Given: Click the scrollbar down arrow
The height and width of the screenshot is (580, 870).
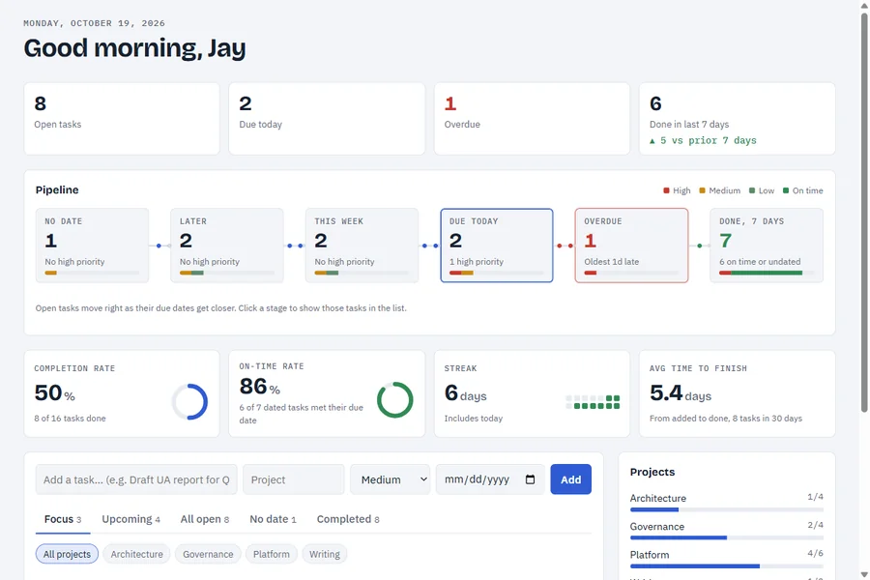Looking at the screenshot, I should tap(864, 574).
